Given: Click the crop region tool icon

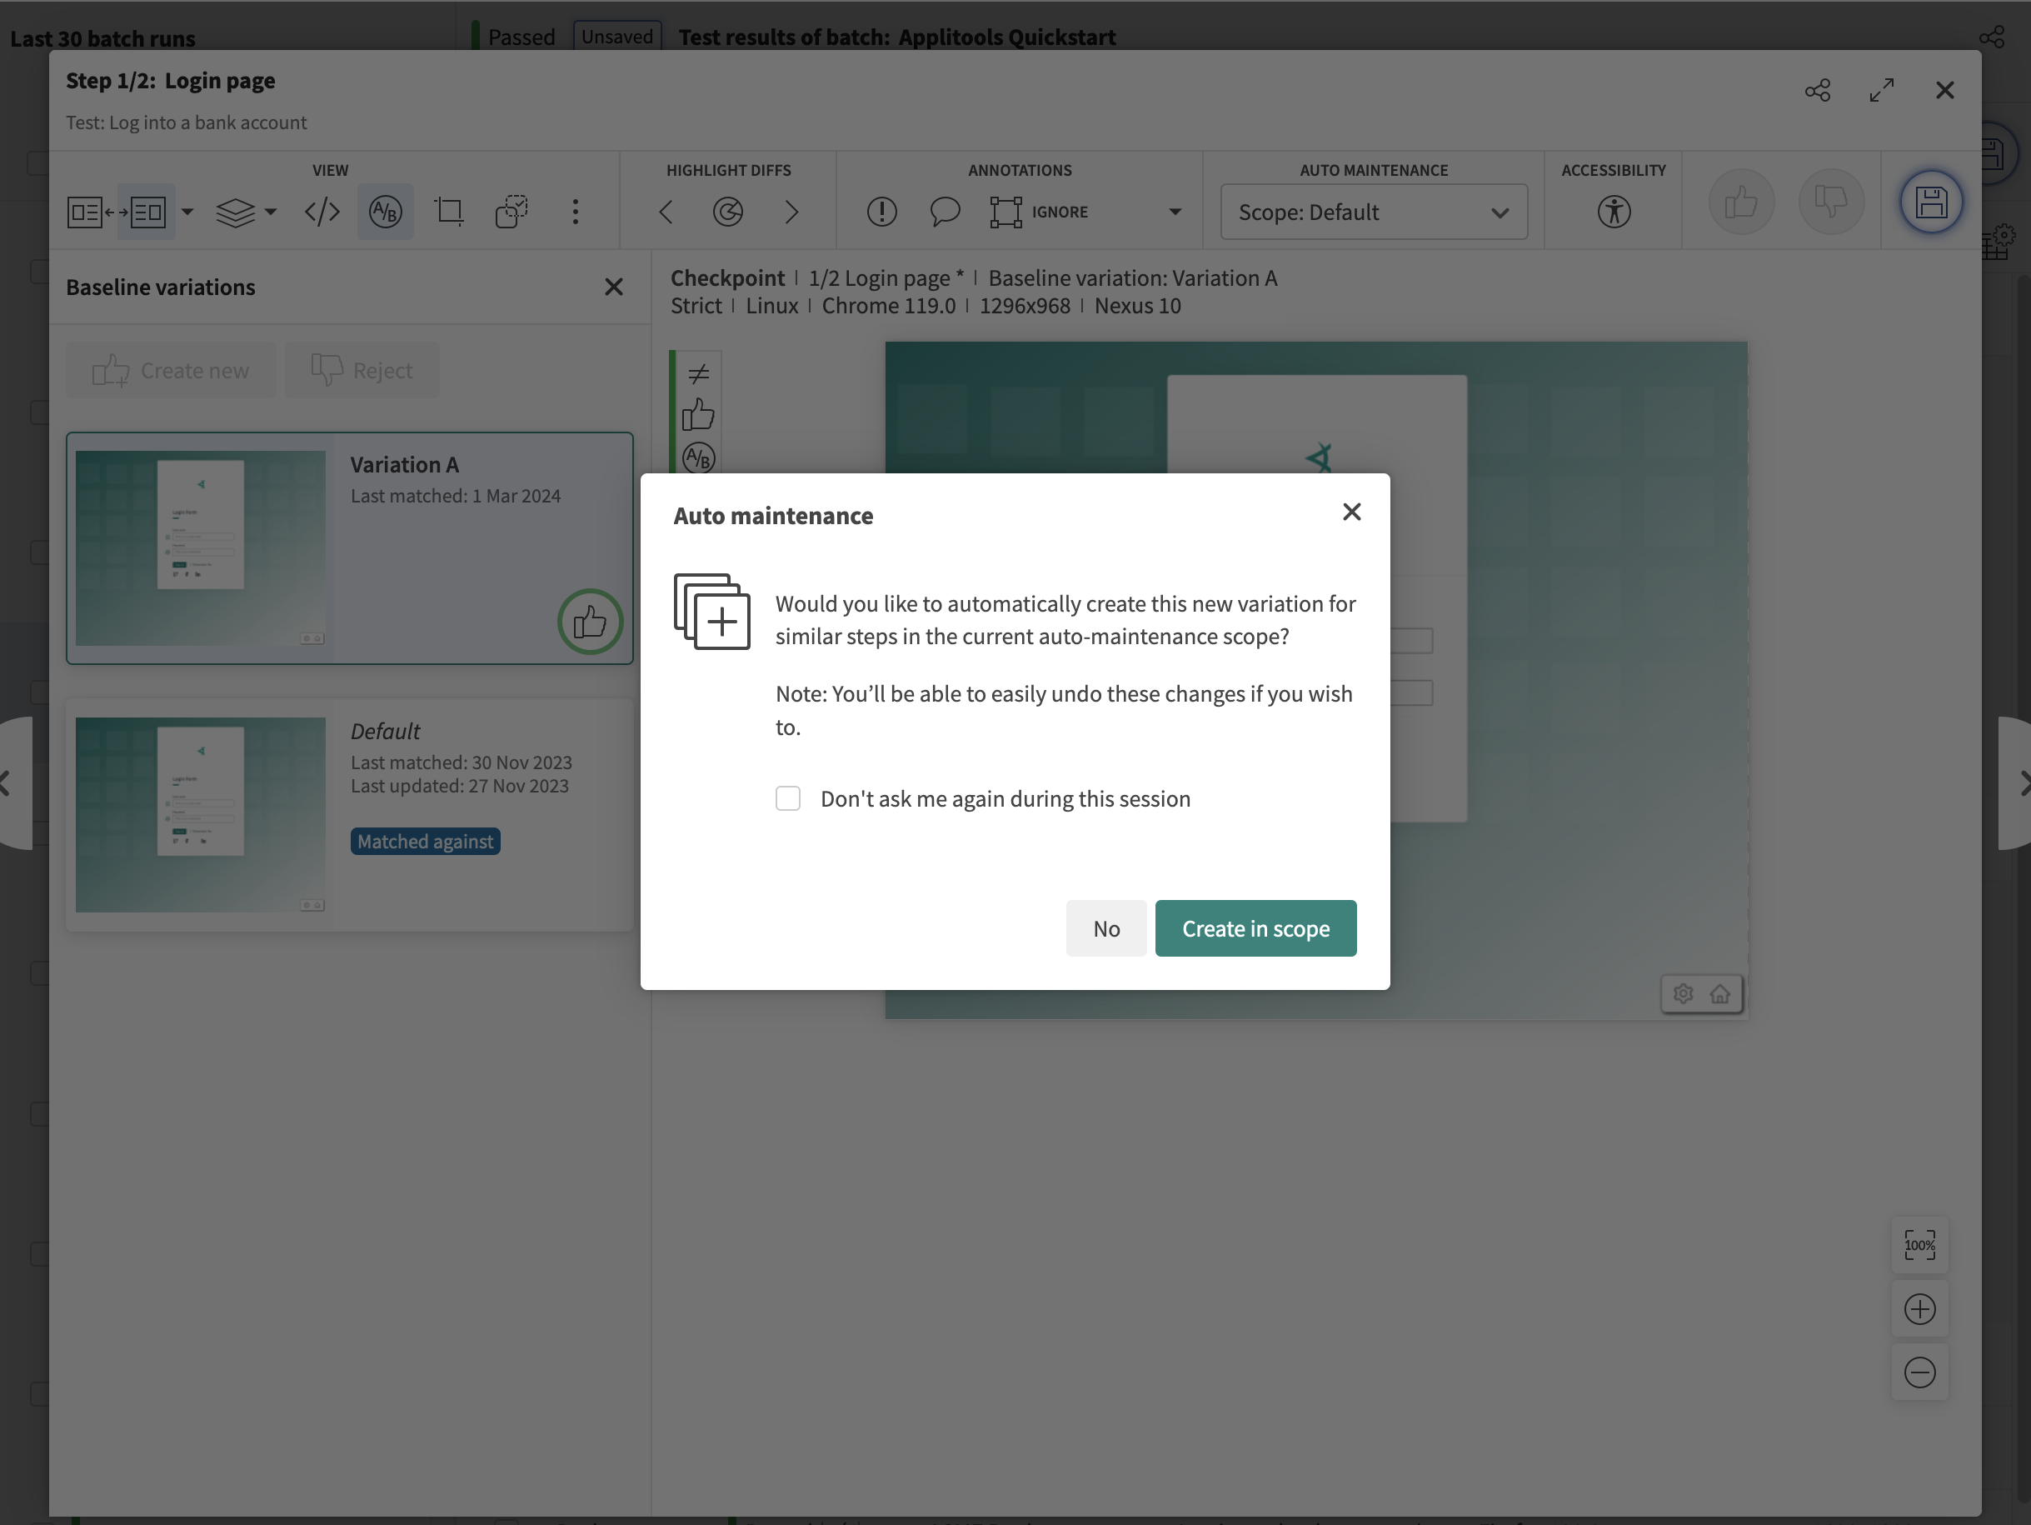Looking at the screenshot, I should coord(449,212).
